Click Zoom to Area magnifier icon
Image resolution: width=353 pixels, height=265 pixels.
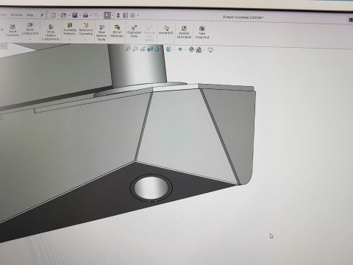point(135,49)
